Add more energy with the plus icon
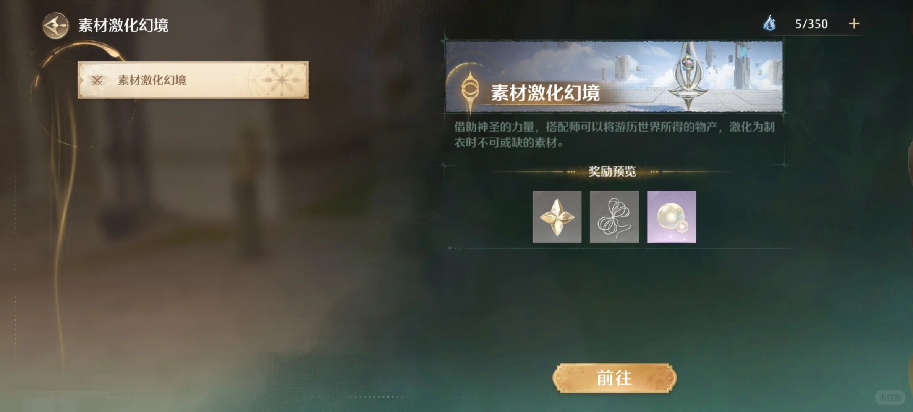 click(x=854, y=24)
